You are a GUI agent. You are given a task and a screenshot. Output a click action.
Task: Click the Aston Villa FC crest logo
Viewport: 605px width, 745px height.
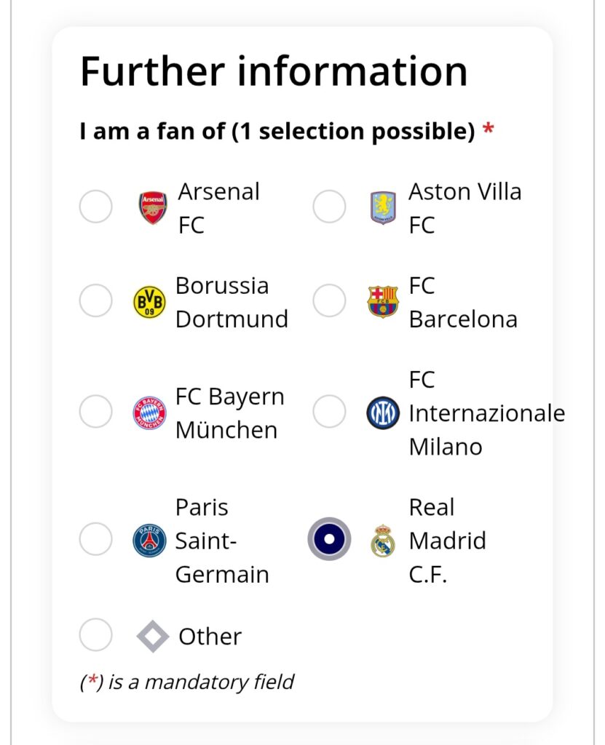point(383,207)
